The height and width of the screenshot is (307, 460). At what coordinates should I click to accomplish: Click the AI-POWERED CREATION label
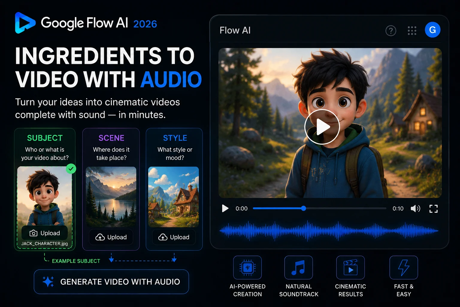(247, 290)
